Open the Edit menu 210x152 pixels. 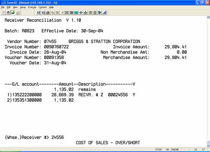(9, 7)
